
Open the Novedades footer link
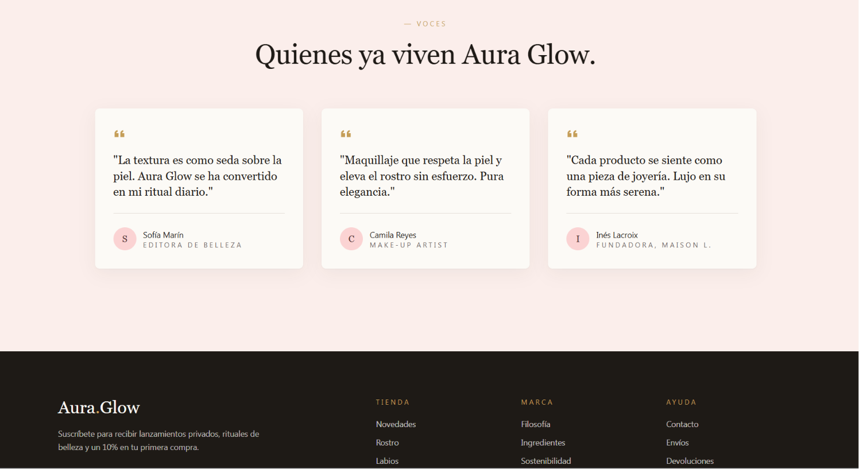click(x=396, y=424)
